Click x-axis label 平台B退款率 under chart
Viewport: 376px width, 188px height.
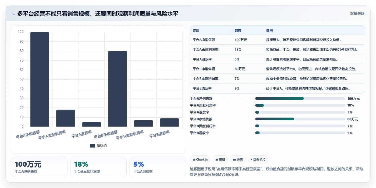point(159,134)
